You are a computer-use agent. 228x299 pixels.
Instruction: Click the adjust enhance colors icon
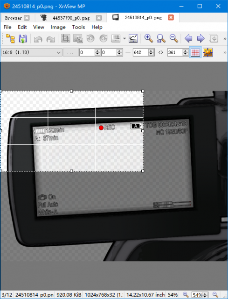click(116, 38)
